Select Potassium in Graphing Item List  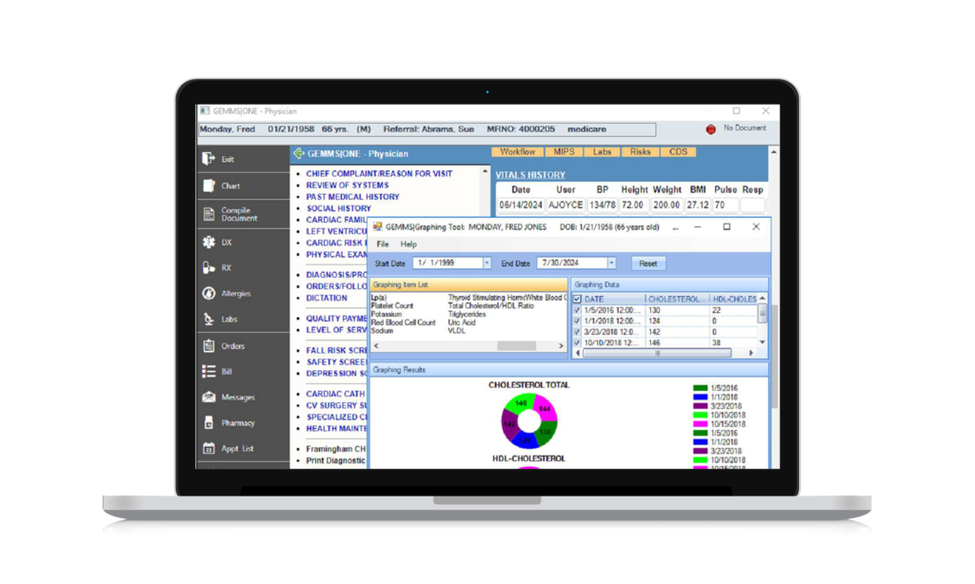pyautogui.click(x=387, y=315)
